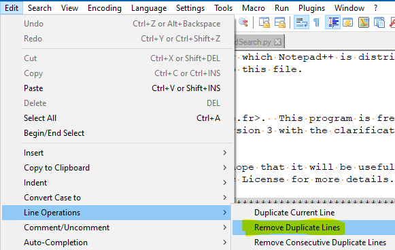395x250 pixels.
Task: Toggle the Indent Guide toolbar button
Action: point(333,22)
